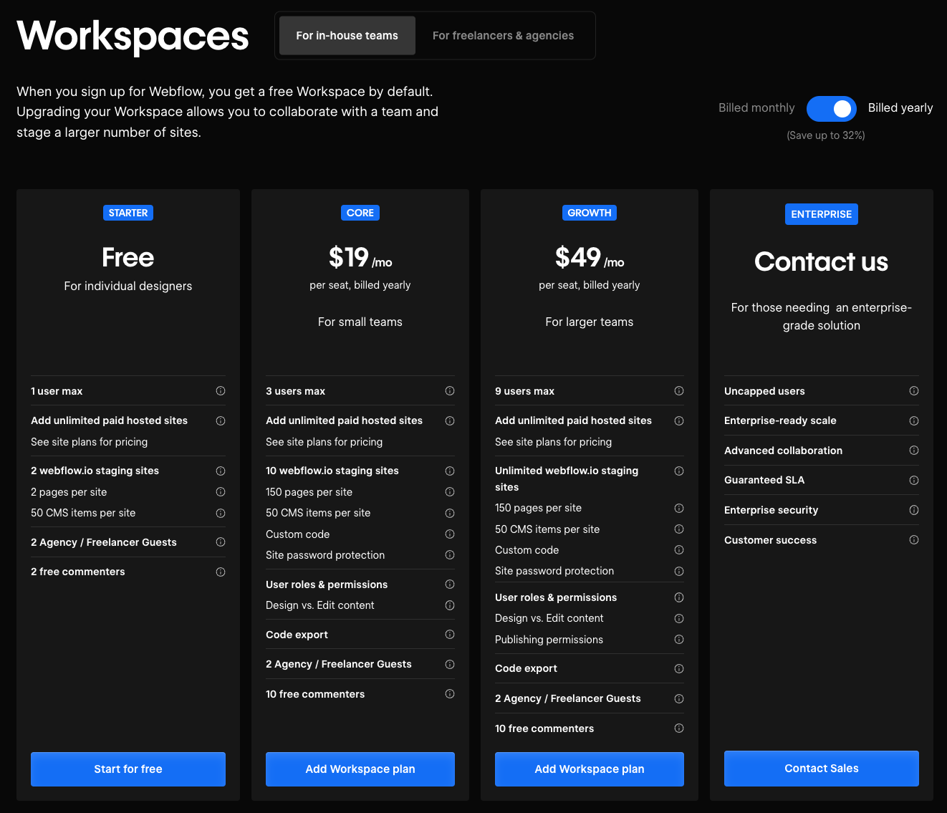This screenshot has width=947, height=813.
Task: Open info icon for 10 webflow.io staging sites
Action: [x=450, y=471]
